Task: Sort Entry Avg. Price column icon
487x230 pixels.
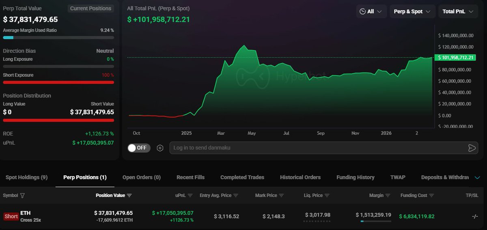Action: coord(236,196)
